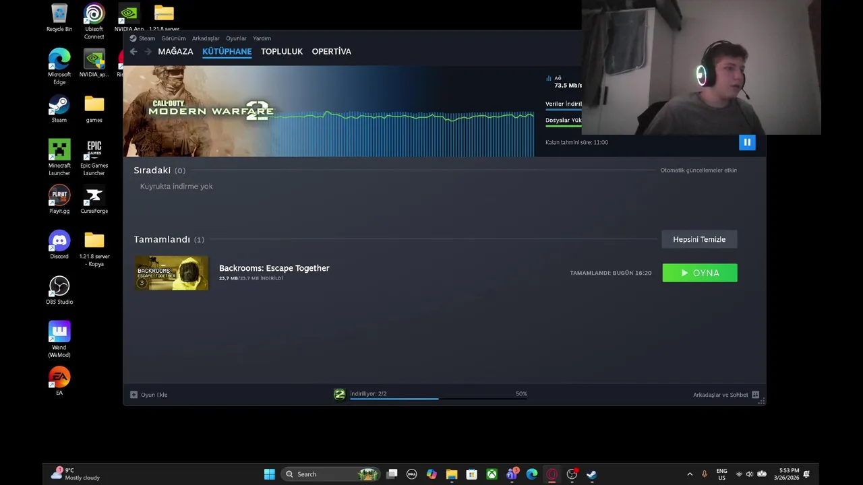Open the Windows Start menu
Viewport: 863px width, 485px height.
(270, 474)
